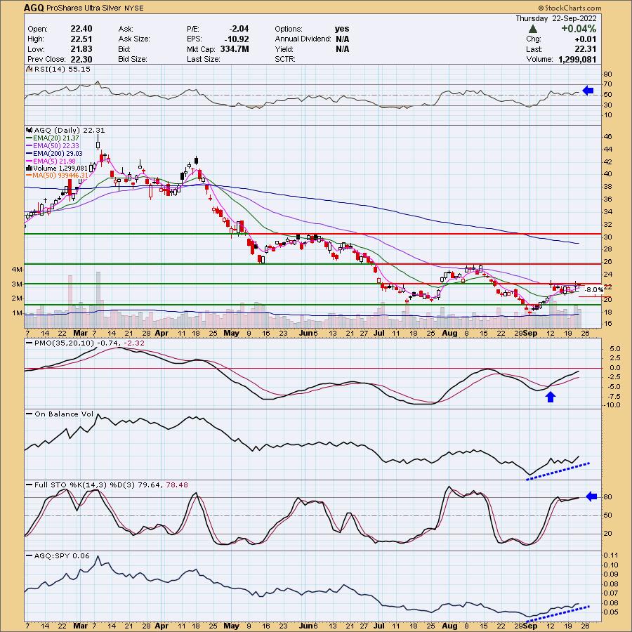Screen dimensions: 632x632
Task: Click the date Thursday 22-Sep-2022
Action: pos(556,18)
